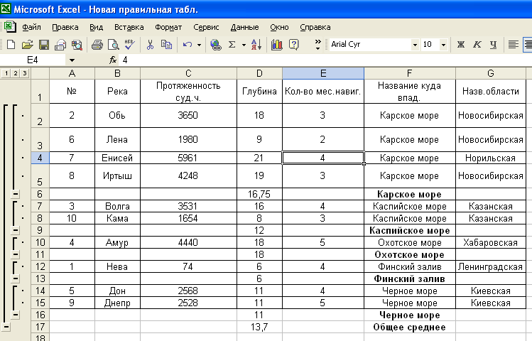The image size is (532, 341).
Task: Run spell check with ABC checkmark icon
Action: 129,45
